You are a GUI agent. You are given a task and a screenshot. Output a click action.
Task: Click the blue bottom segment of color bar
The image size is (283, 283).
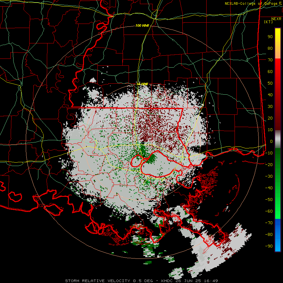(278, 235)
